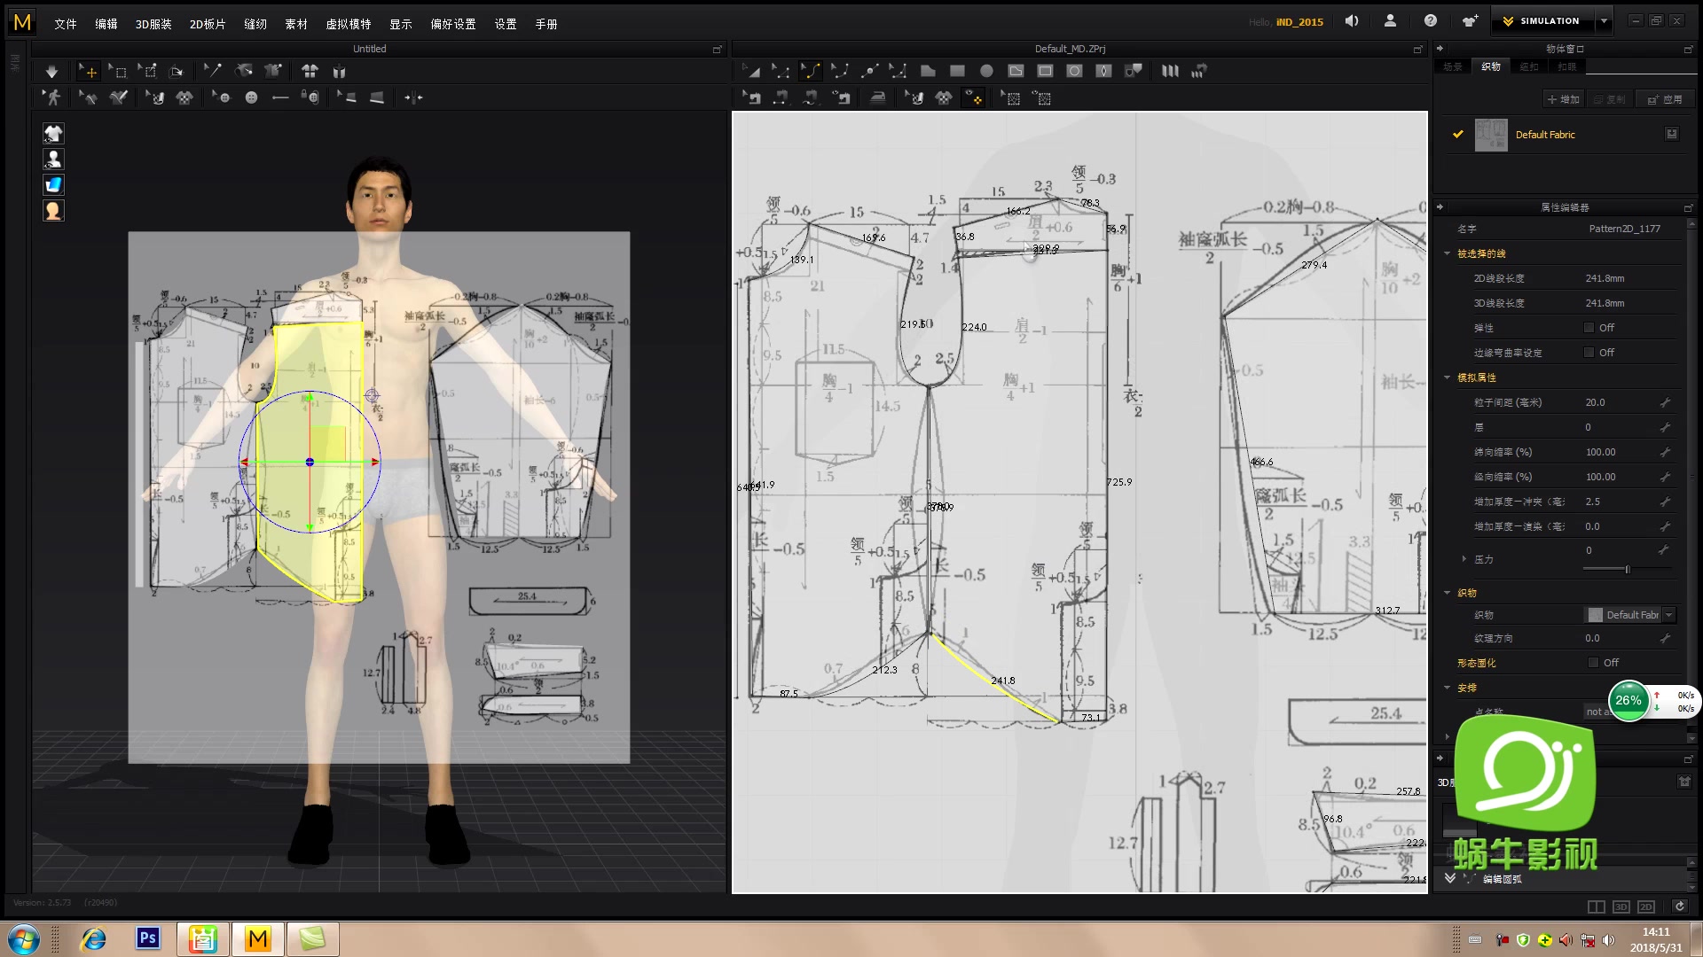
Task: Open the SIMULATION dropdown arrow
Action: pos(1605,19)
